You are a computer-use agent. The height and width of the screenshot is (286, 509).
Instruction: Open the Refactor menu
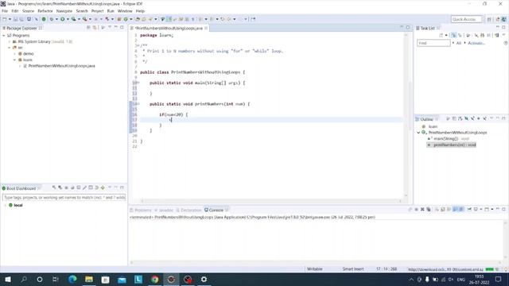pos(45,11)
